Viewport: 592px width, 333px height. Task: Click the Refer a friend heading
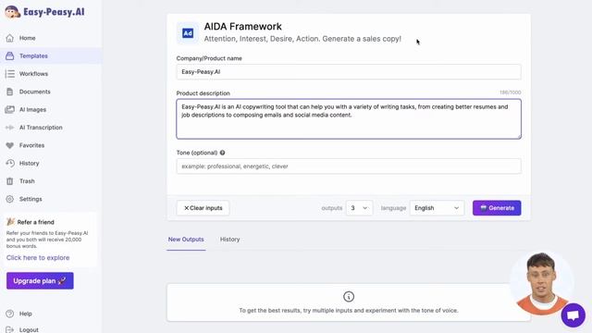click(x=35, y=222)
